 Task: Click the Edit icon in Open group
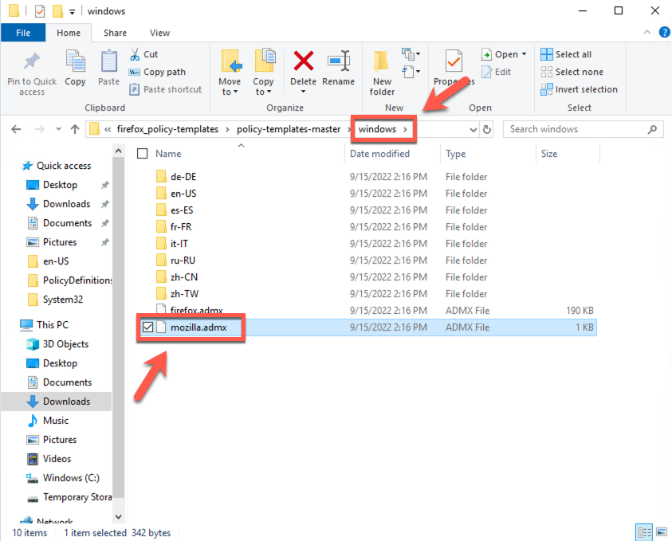pyautogui.click(x=486, y=72)
